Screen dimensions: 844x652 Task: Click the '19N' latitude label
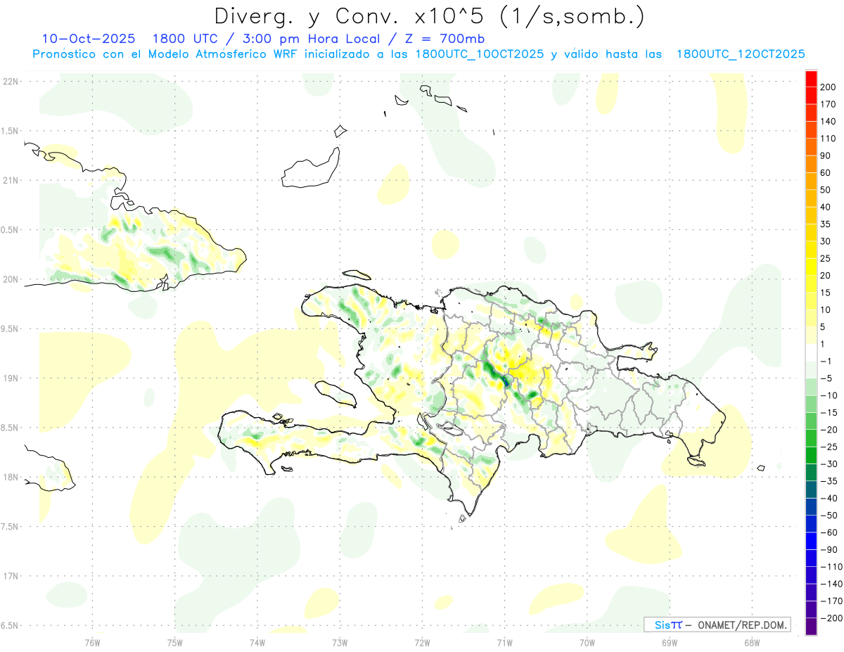[x=11, y=378]
